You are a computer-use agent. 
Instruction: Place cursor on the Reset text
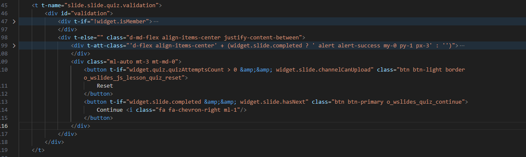pos(105,85)
